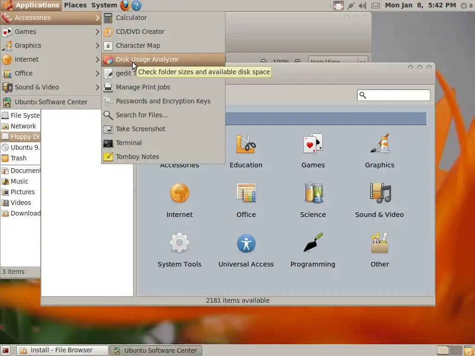
Task: Open Passwords and Encryption Keys
Action: [x=163, y=102]
